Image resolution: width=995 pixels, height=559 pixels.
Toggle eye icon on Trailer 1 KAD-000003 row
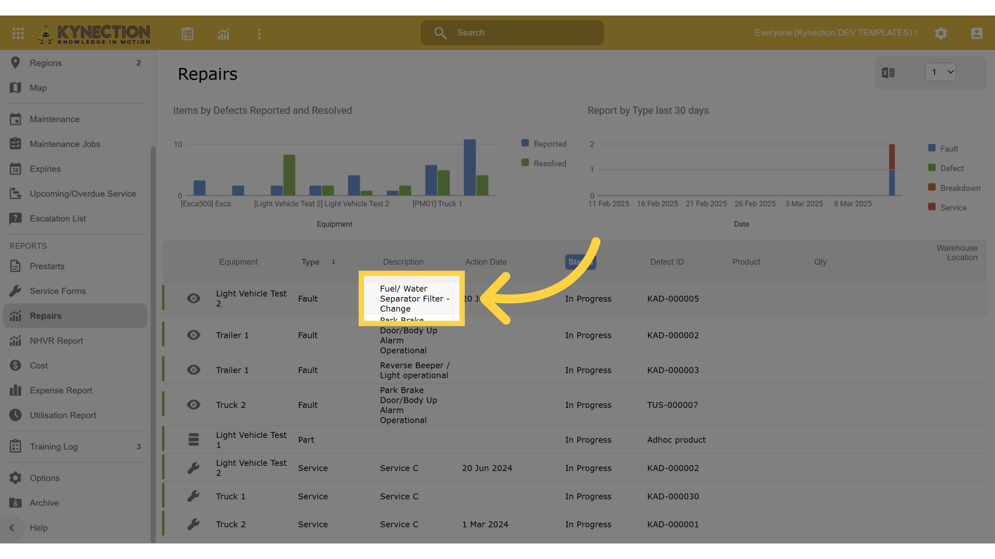click(x=193, y=370)
